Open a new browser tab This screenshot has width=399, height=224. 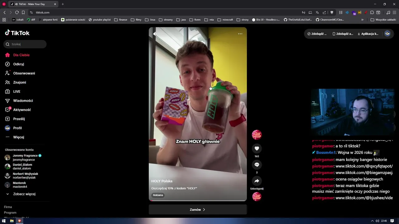pos(63,4)
